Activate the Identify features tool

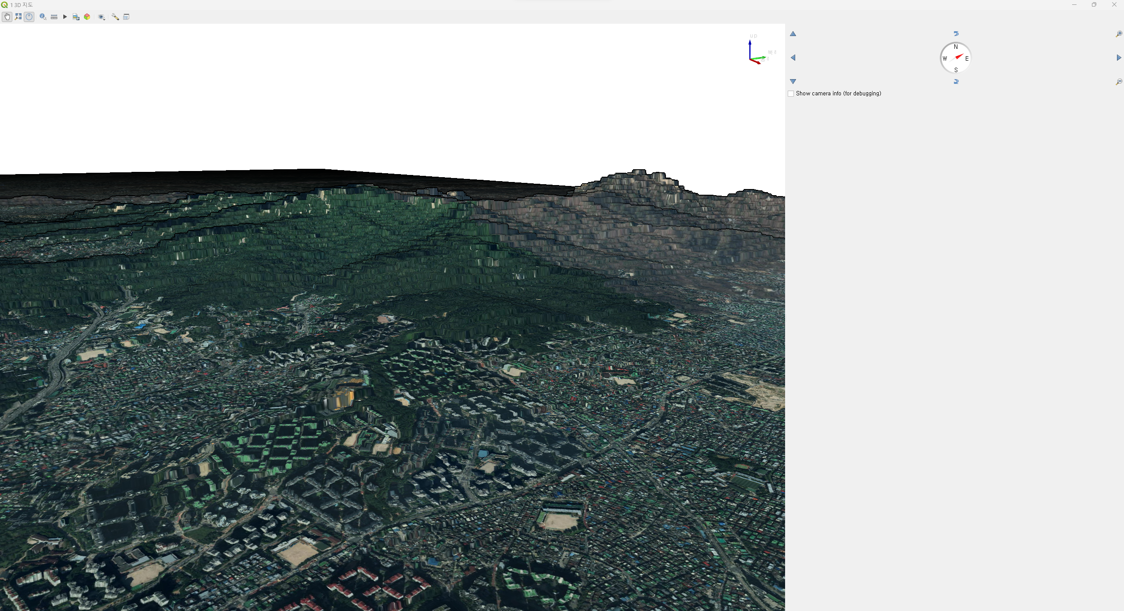(43, 17)
